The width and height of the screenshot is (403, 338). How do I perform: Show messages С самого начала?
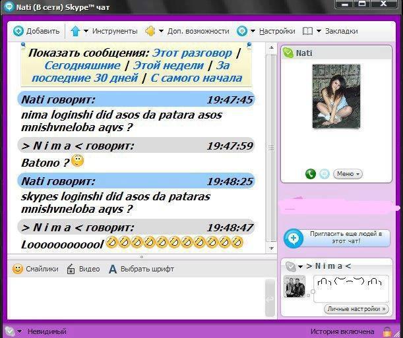[196, 78]
